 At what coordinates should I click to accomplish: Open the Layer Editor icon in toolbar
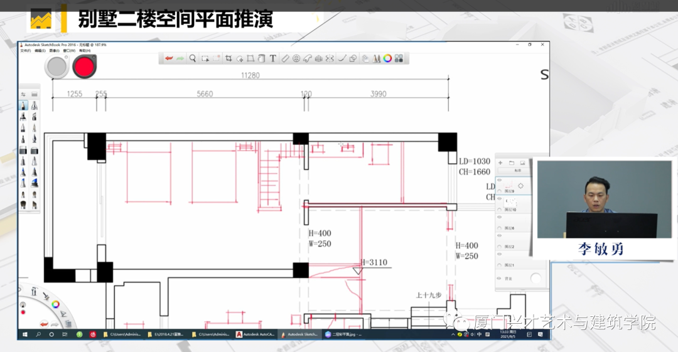(x=365, y=58)
